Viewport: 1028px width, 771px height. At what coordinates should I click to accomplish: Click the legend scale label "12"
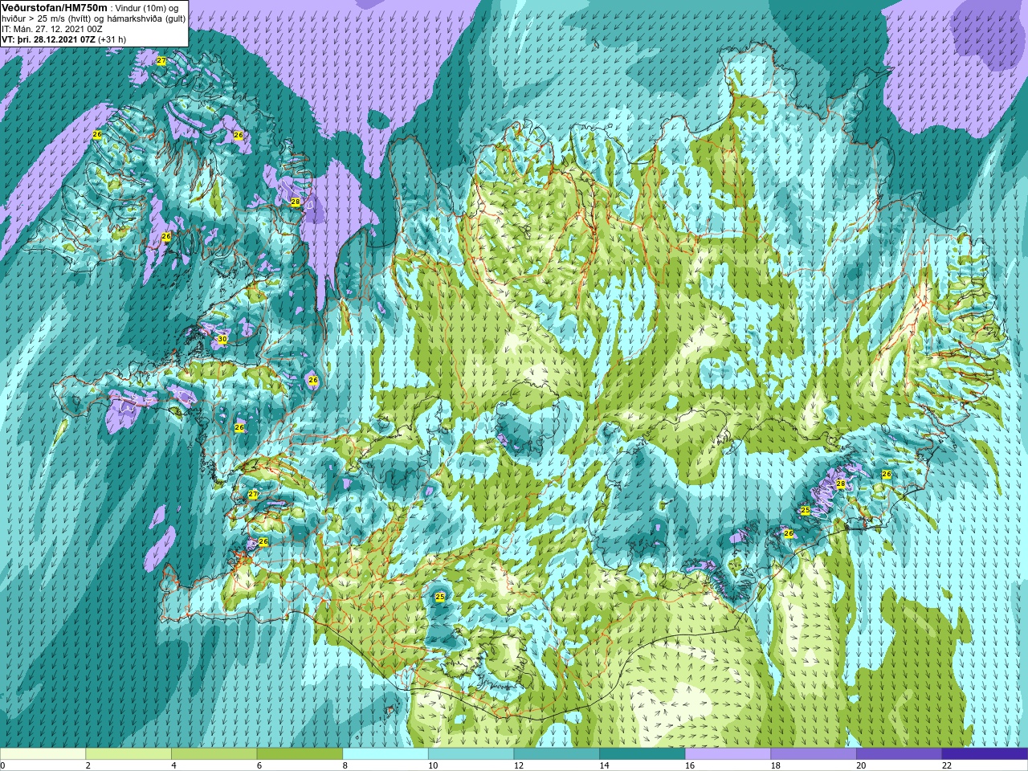coord(519,765)
